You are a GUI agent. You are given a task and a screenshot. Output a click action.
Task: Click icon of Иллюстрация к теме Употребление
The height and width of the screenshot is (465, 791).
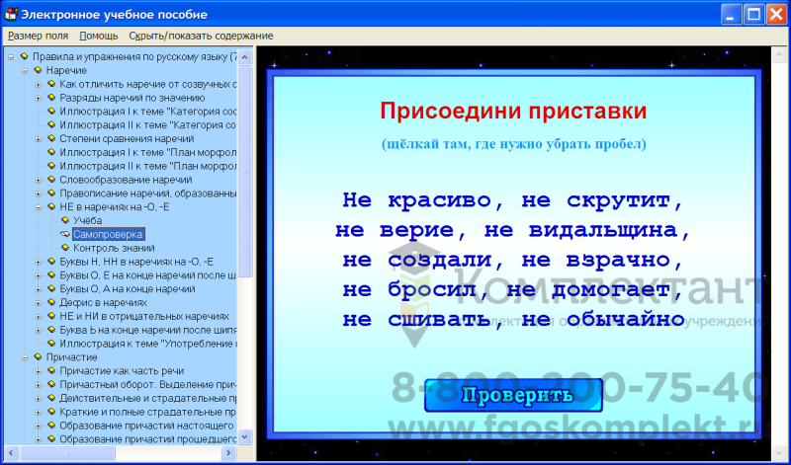point(51,344)
